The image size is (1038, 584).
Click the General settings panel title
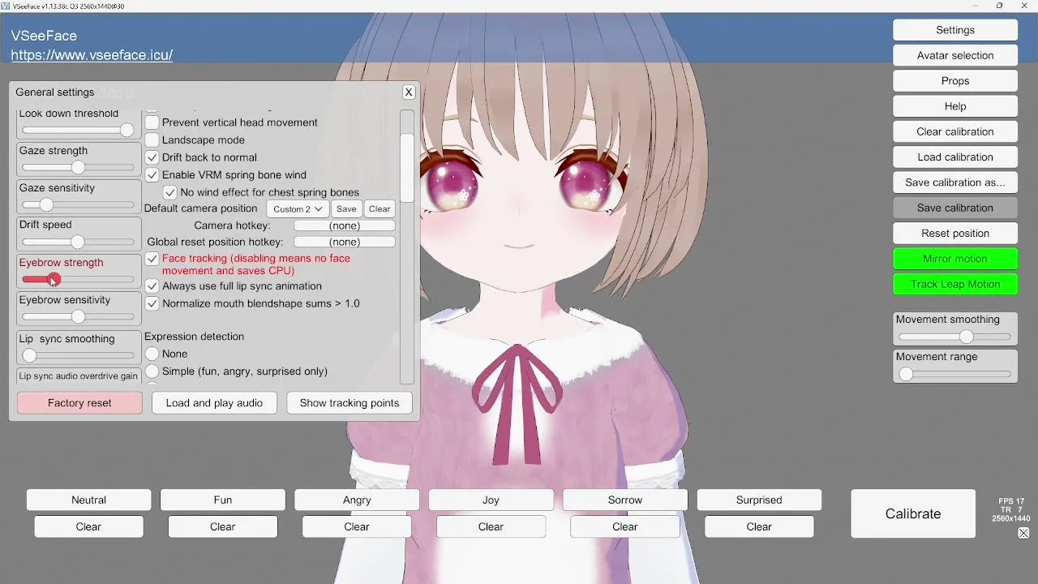pos(55,92)
